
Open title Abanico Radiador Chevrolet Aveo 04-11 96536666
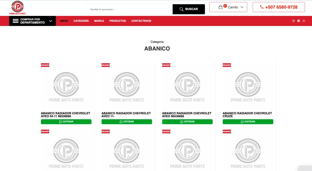[x=66, y=115]
